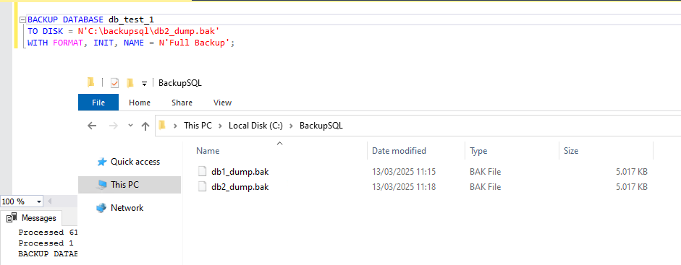Click the Forward navigation arrow
This screenshot has height=265, width=681.
(x=113, y=126)
